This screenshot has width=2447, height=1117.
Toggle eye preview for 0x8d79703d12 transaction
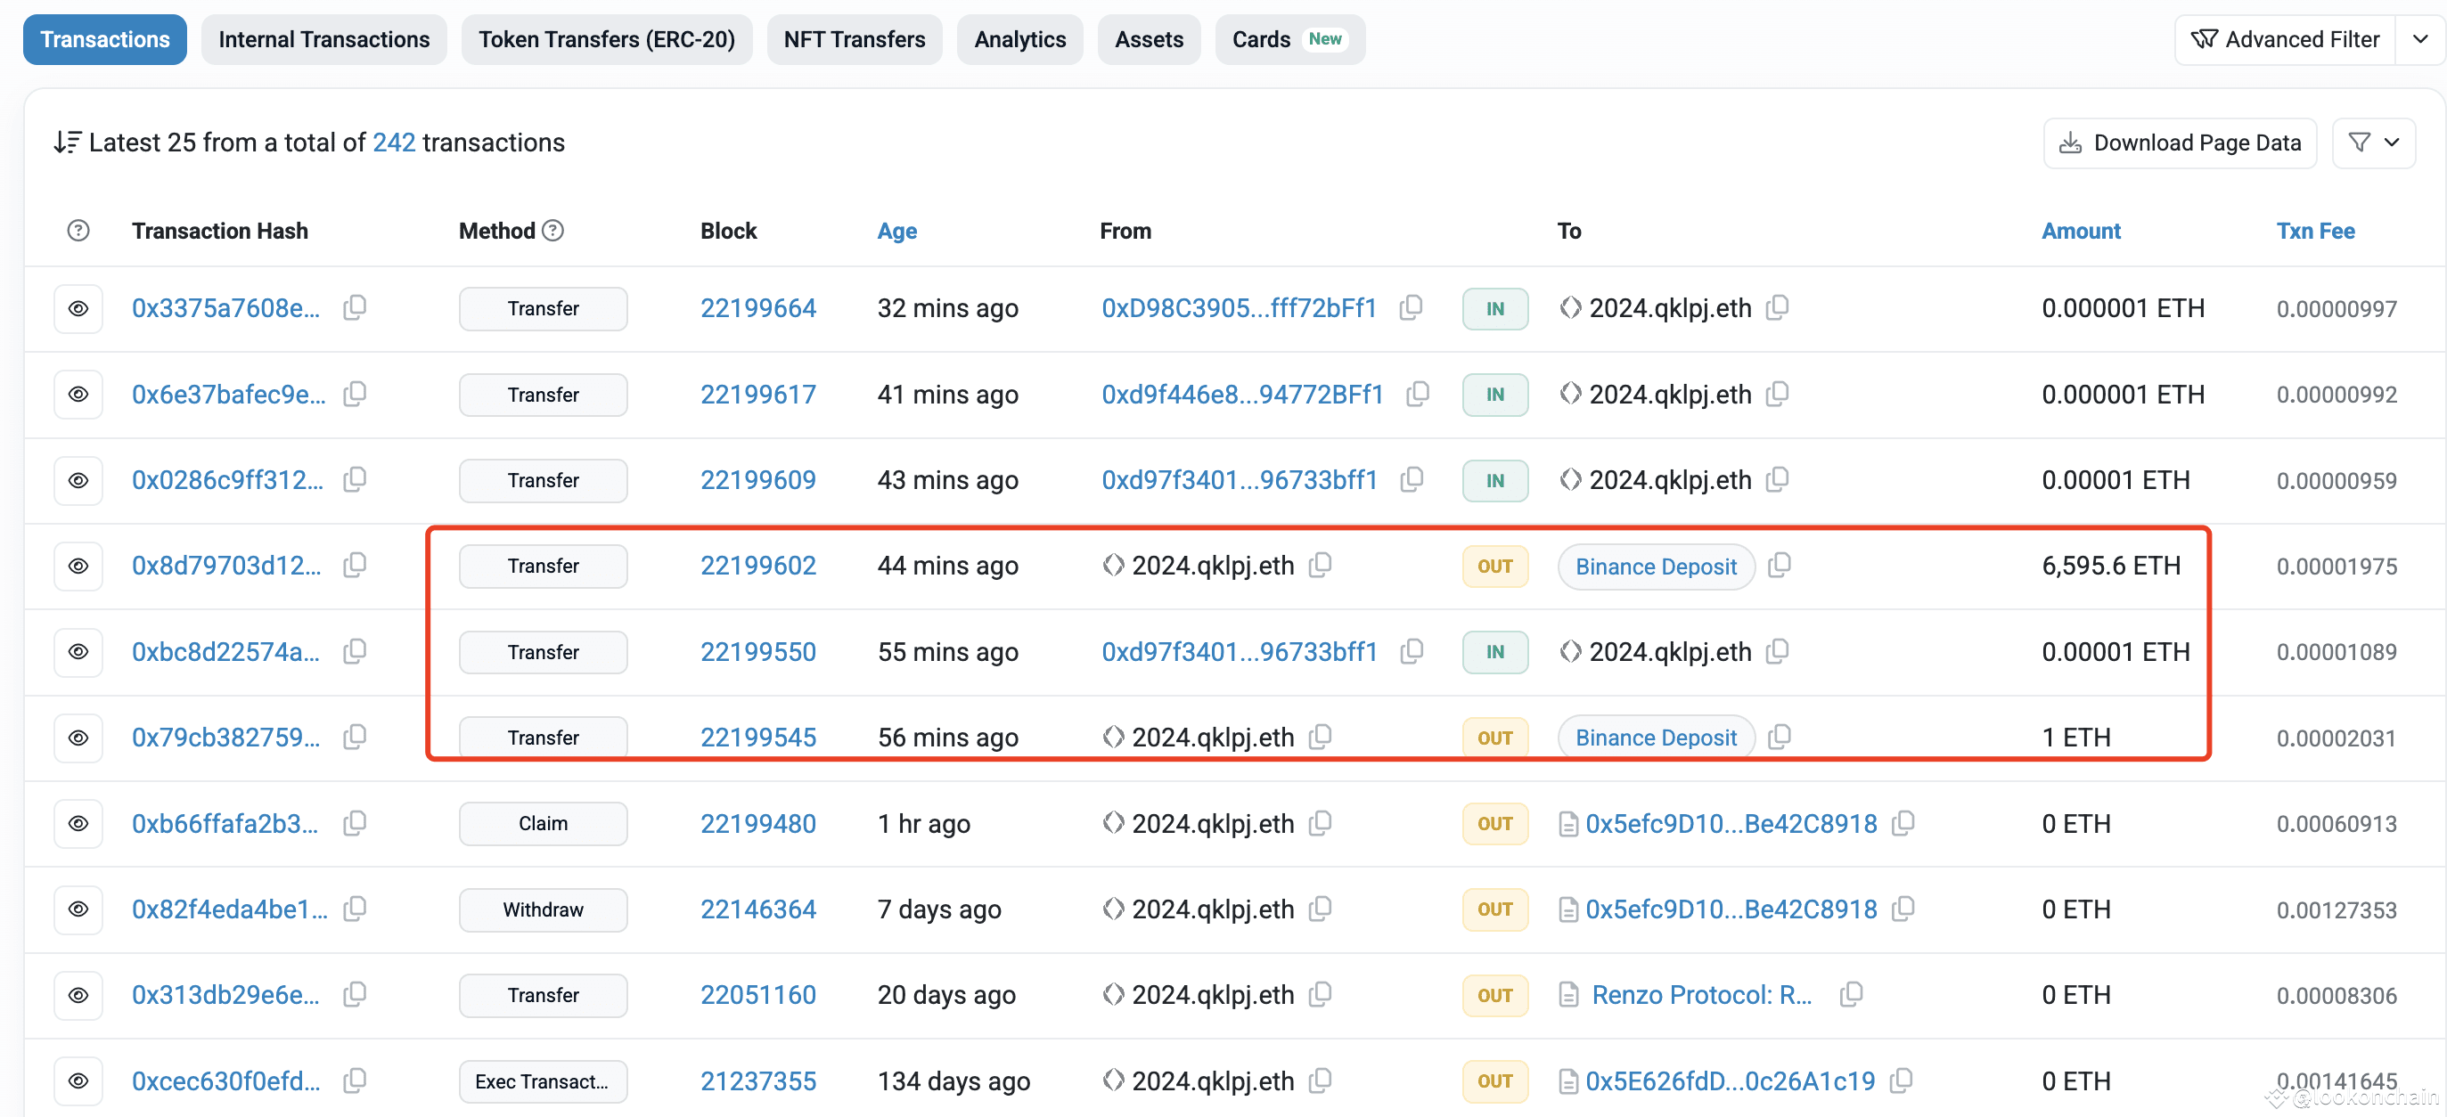tap(78, 567)
